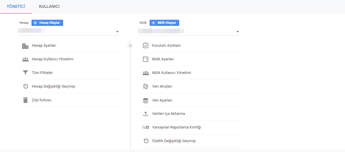Screen dimensions: 345x152
Task: Click the people icon beside Hesap Kullanıcı Yönetimi
Action: pos(25,59)
